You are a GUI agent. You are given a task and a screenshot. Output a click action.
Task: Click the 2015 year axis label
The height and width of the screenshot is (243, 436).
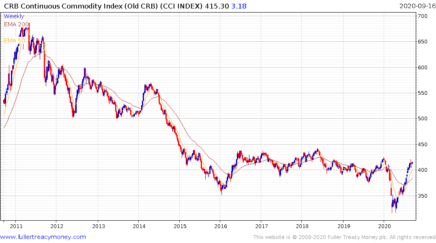pos(180,226)
